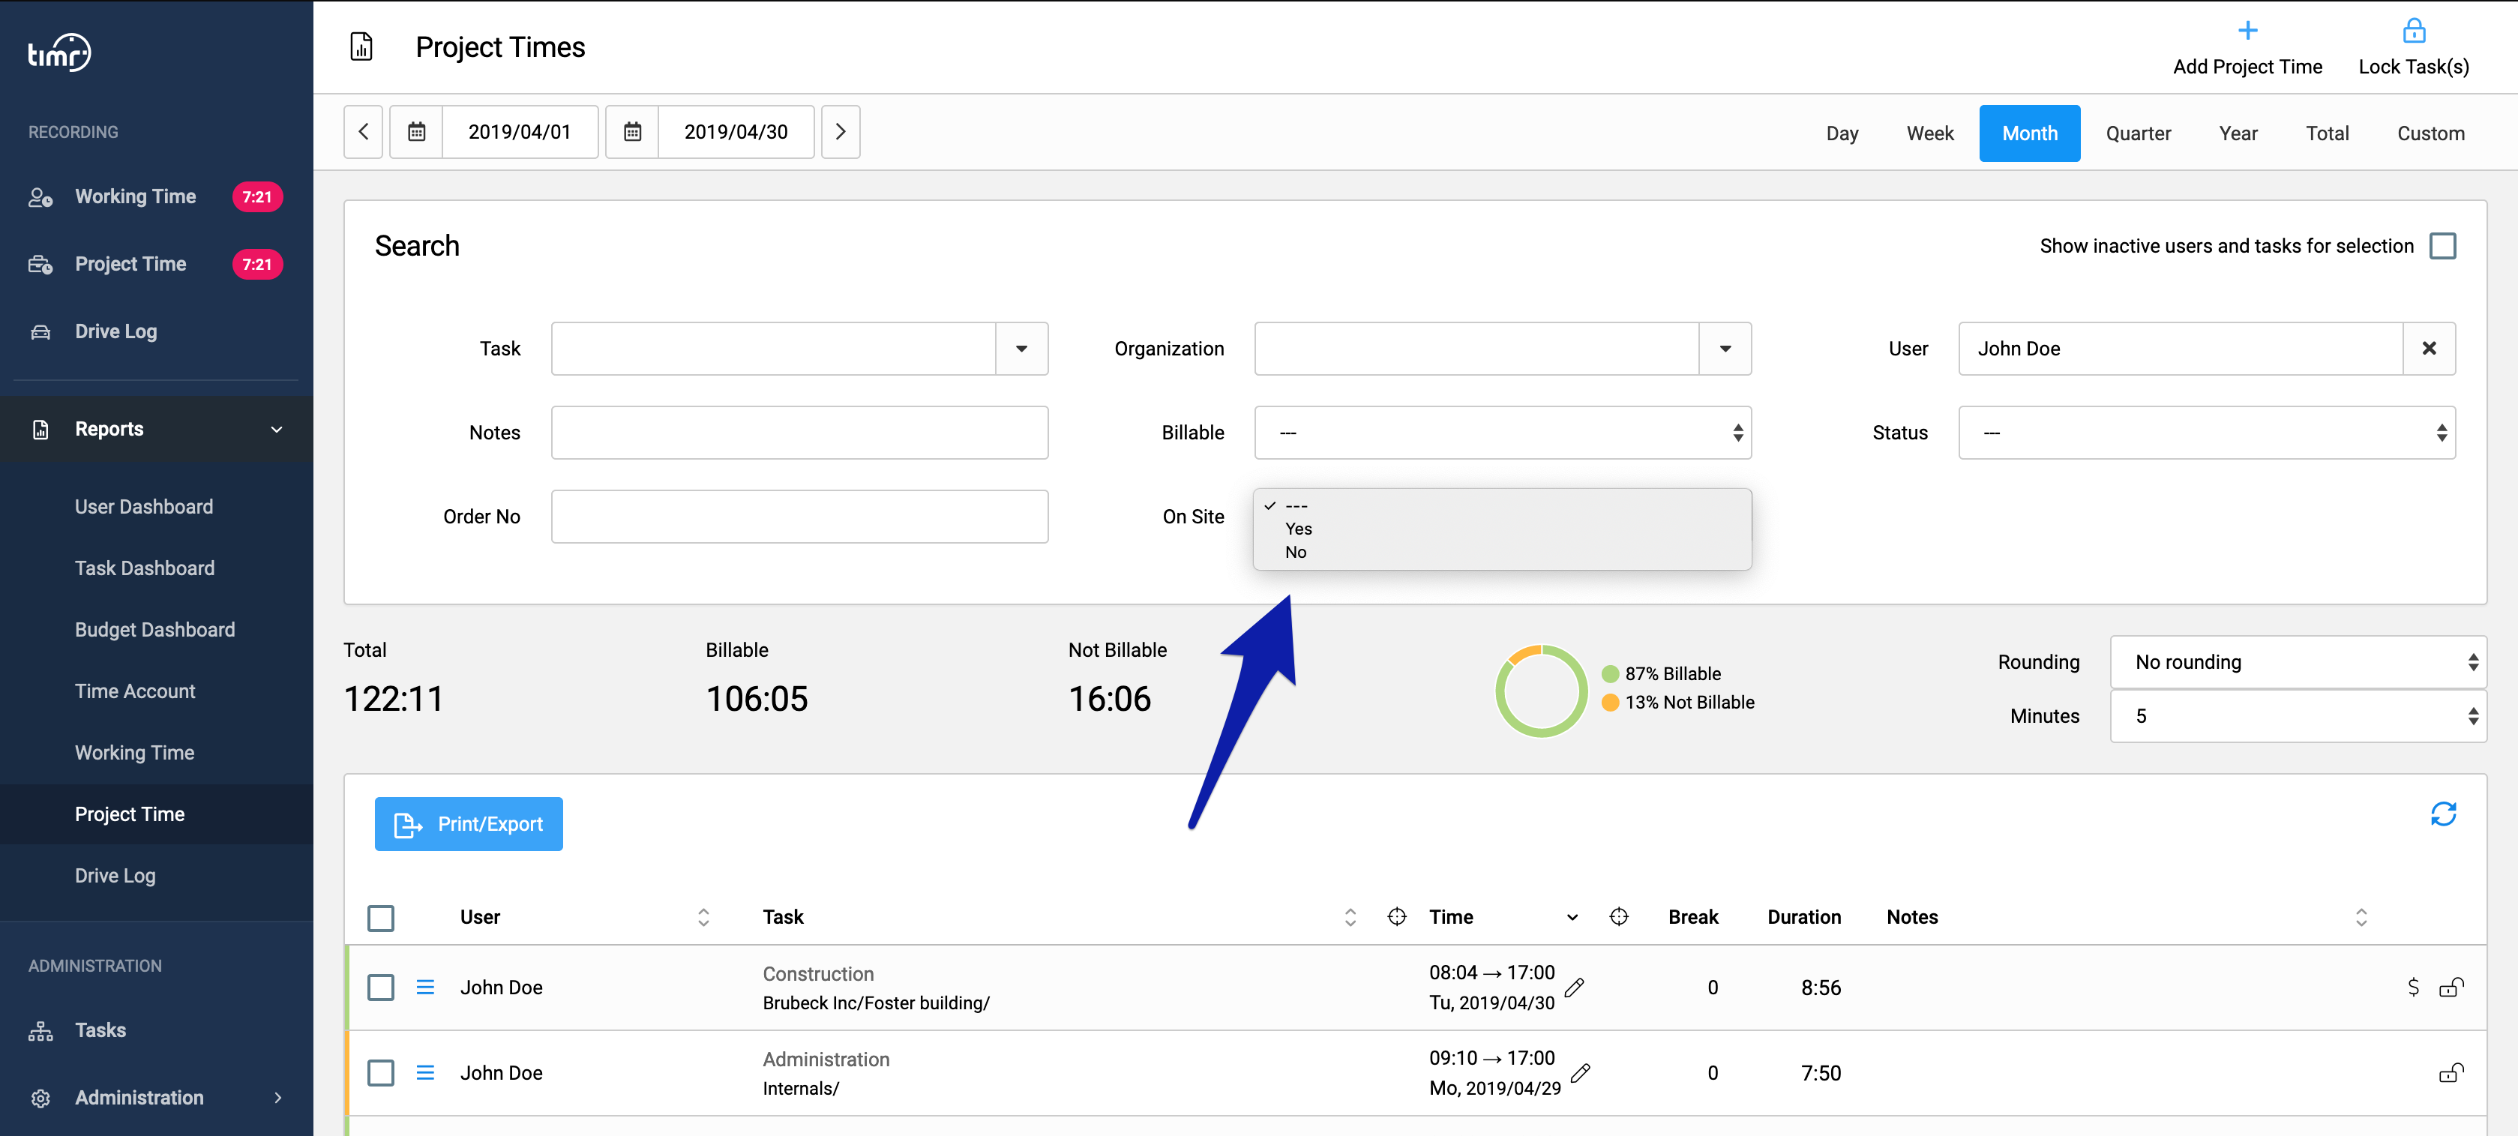Screen dimensions: 2518x1136
Task: Open the Rounding dropdown showing No rounding
Action: [x=2298, y=662]
